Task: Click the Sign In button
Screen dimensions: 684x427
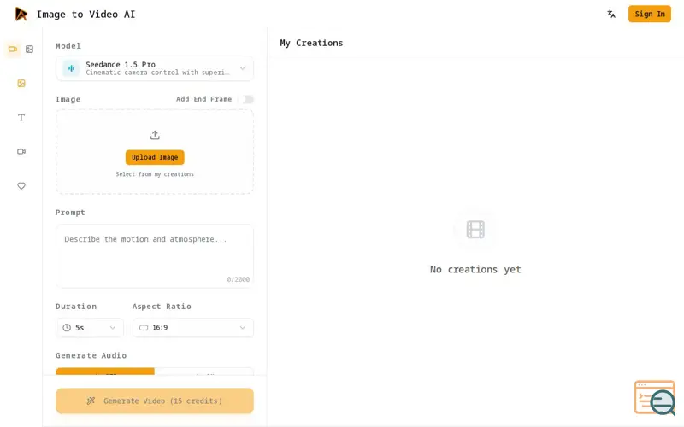Action: click(650, 14)
